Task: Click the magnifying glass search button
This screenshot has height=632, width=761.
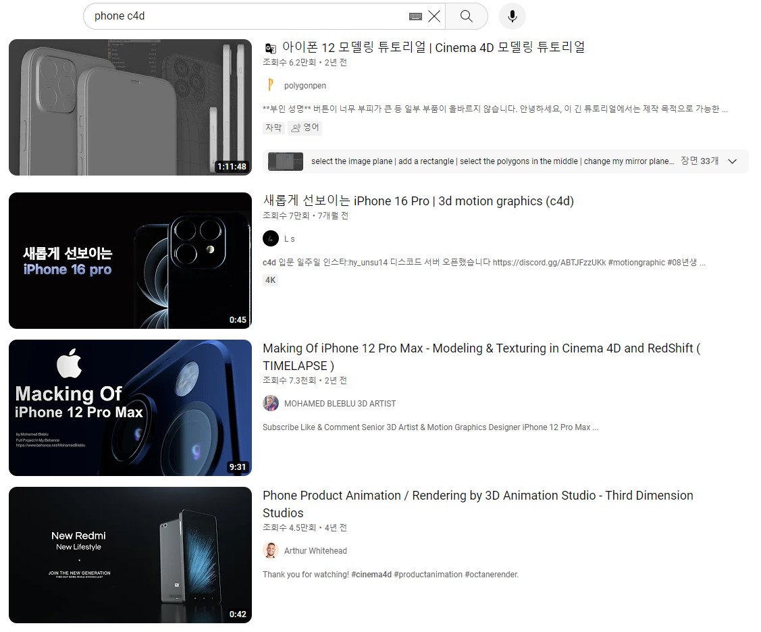Action: click(467, 16)
